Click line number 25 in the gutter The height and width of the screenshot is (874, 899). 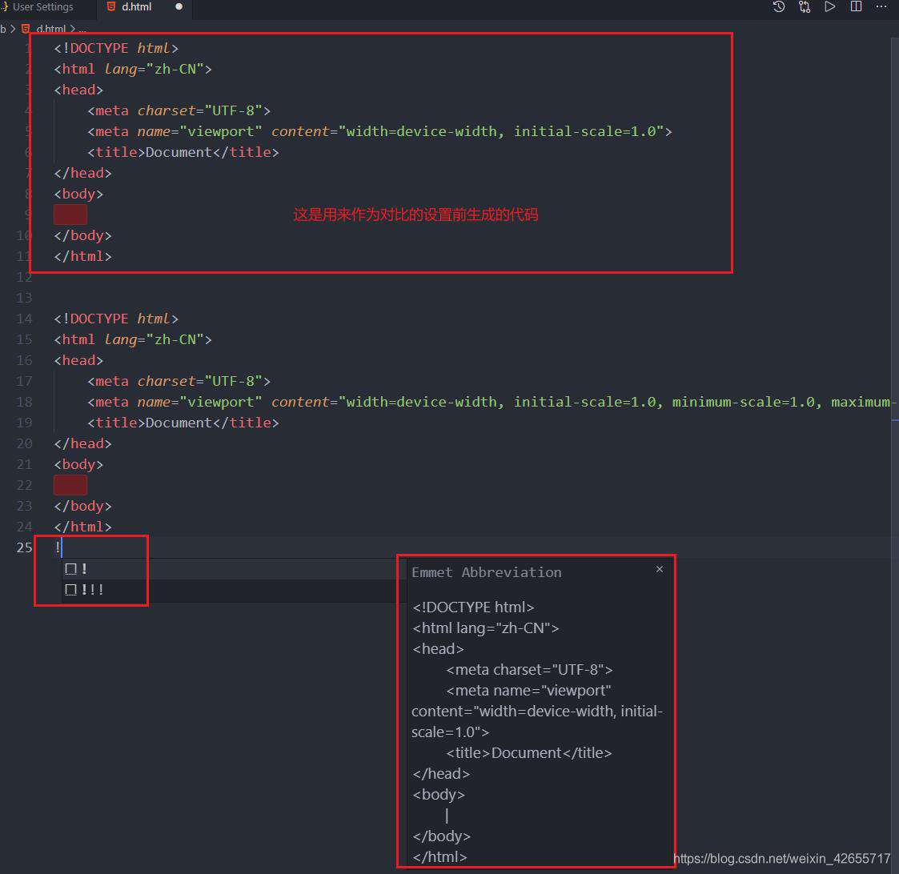(x=24, y=547)
